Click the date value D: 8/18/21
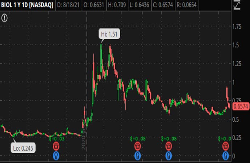250x163 pixels. [x=68, y=5]
